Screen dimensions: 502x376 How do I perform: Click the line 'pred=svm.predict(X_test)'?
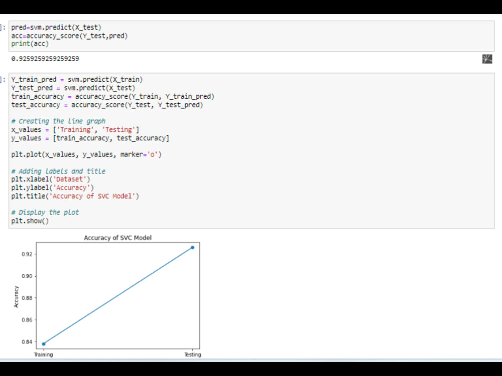pyautogui.click(x=56, y=28)
